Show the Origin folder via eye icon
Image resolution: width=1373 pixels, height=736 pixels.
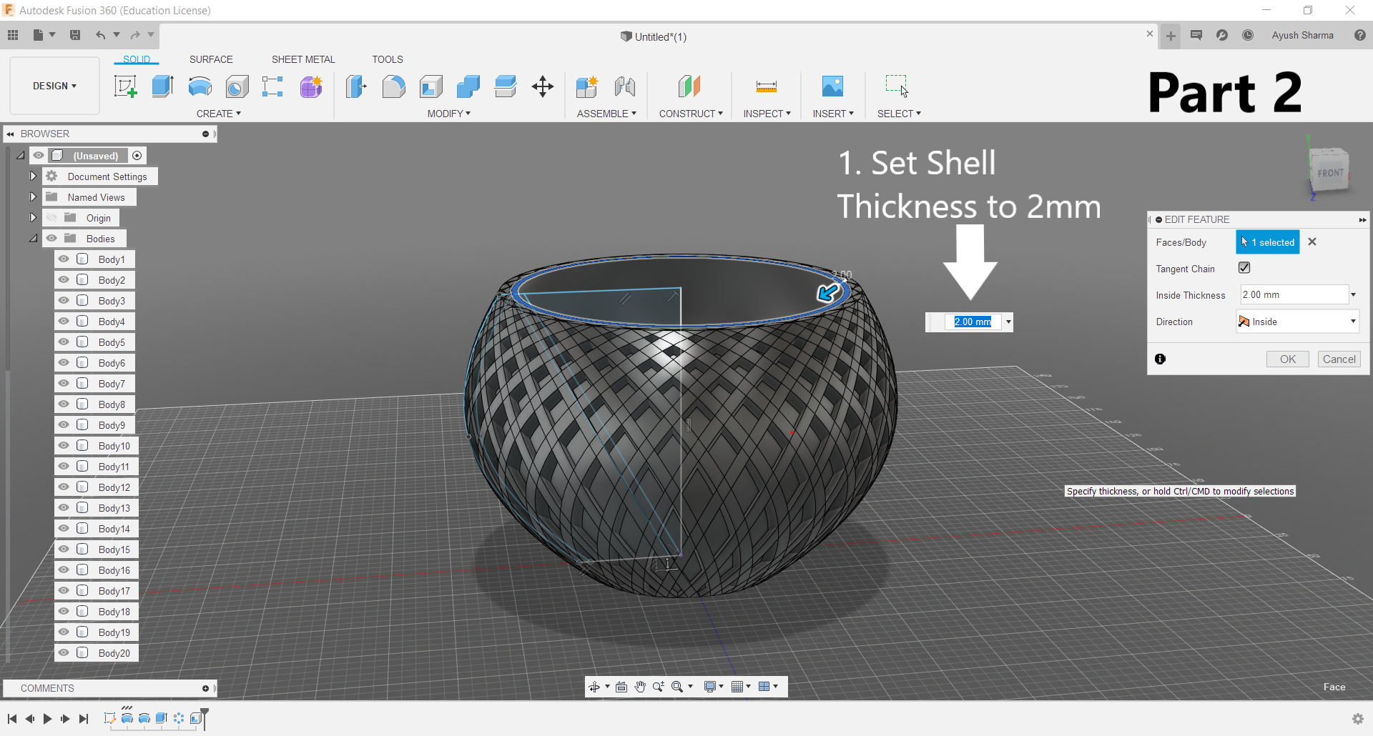tap(51, 218)
